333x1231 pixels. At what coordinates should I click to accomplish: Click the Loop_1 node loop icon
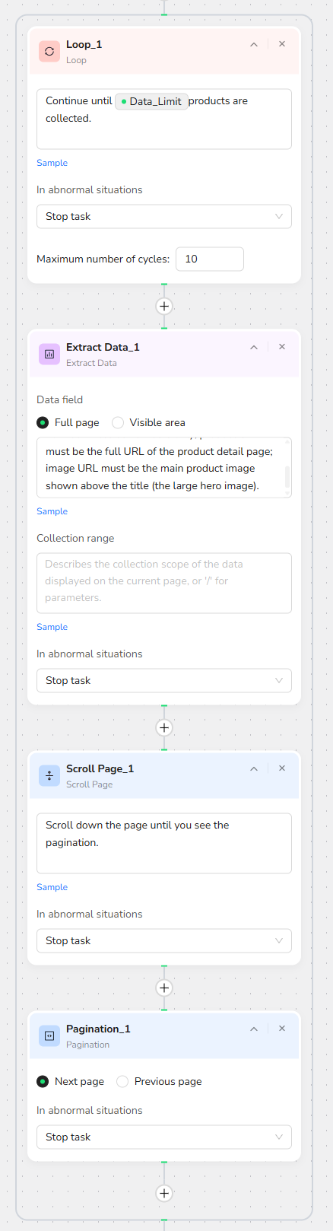click(x=49, y=51)
